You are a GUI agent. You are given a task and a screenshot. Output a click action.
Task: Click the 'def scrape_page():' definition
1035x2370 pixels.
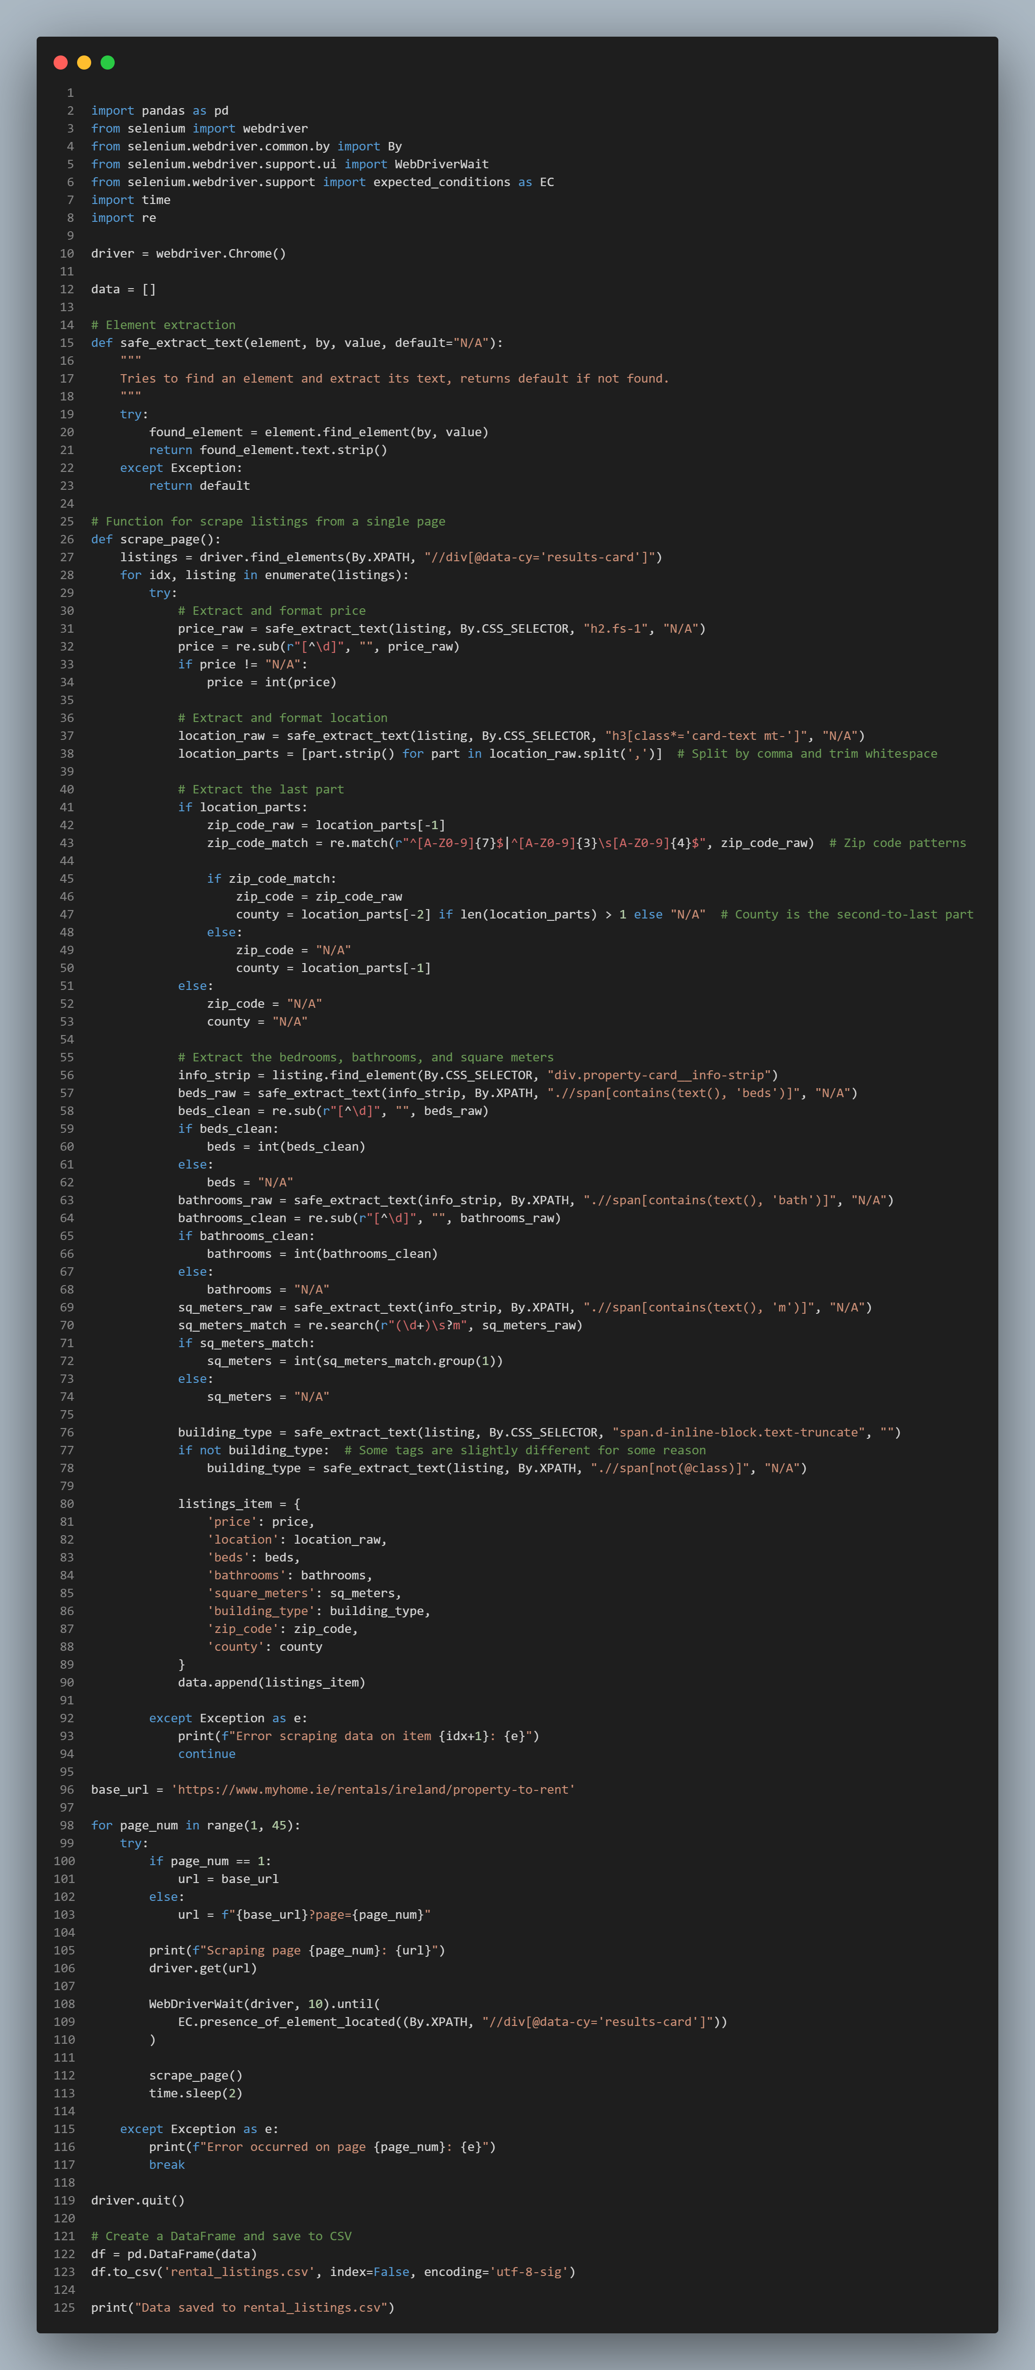click(156, 539)
